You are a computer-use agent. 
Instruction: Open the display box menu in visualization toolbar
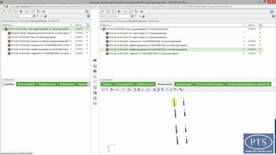coord(148,90)
